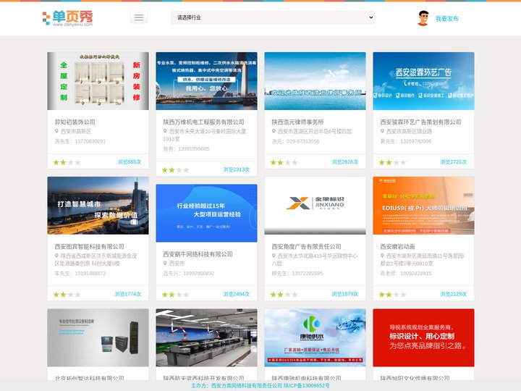Click the 陕西浩元律师事务所 title
Image resolution: width=521 pixels, height=391 pixels.
(x=297, y=122)
